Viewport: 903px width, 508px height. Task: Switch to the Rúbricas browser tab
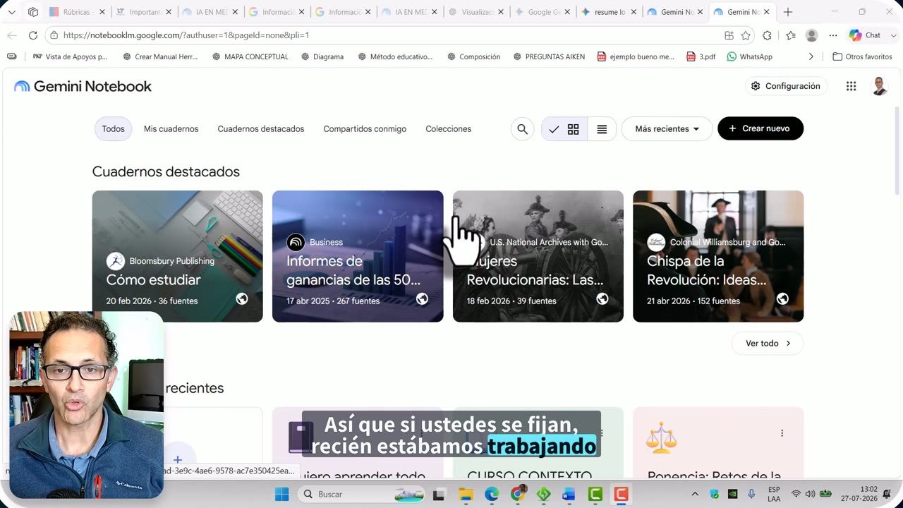click(77, 12)
